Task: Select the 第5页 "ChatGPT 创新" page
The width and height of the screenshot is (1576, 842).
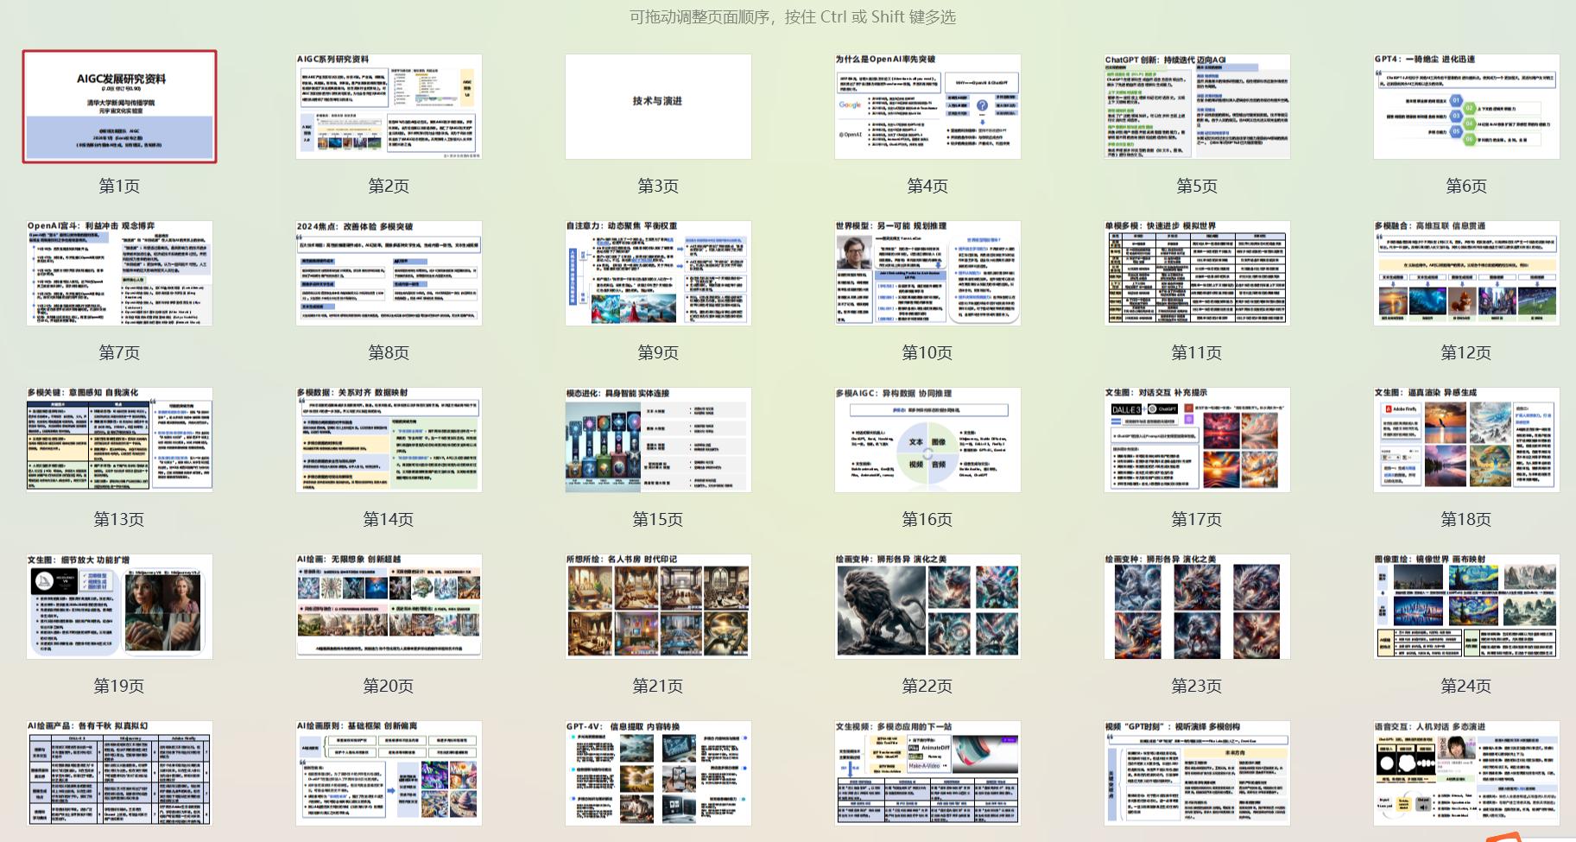Action: [1197, 107]
